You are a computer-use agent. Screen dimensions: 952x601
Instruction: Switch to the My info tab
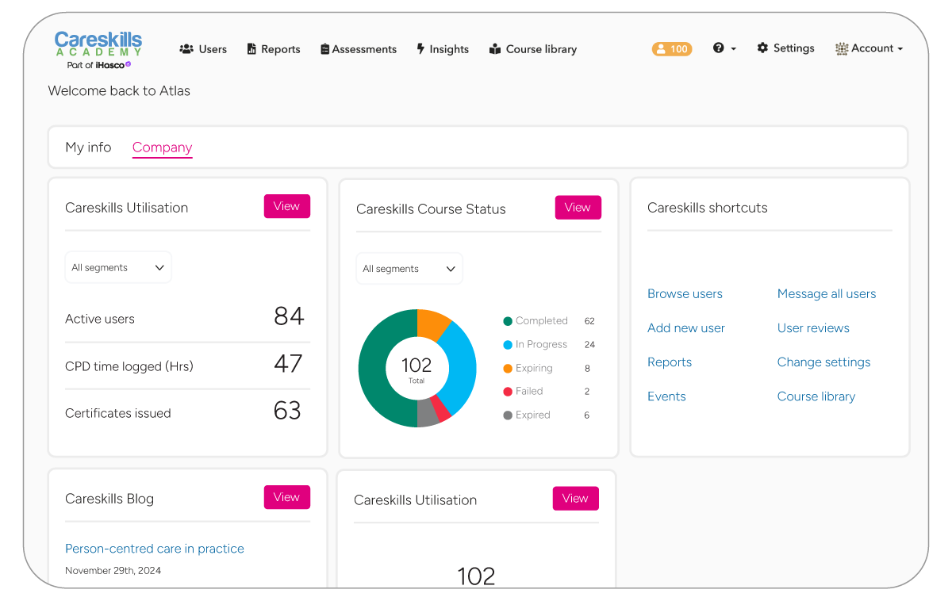tap(88, 147)
